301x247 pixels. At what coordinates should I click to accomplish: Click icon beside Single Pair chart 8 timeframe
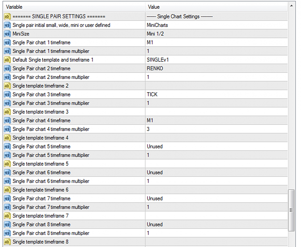tap(7, 224)
